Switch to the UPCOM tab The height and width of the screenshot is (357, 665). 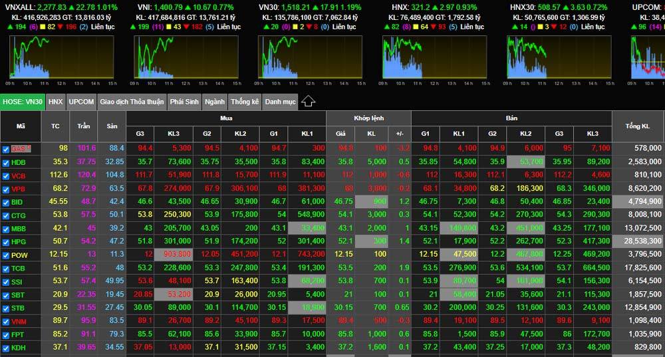coord(81,102)
